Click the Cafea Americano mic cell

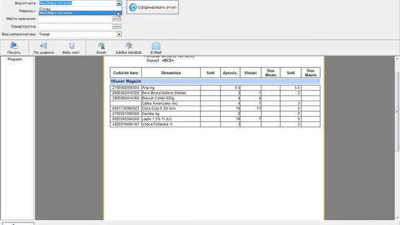pos(171,103)
